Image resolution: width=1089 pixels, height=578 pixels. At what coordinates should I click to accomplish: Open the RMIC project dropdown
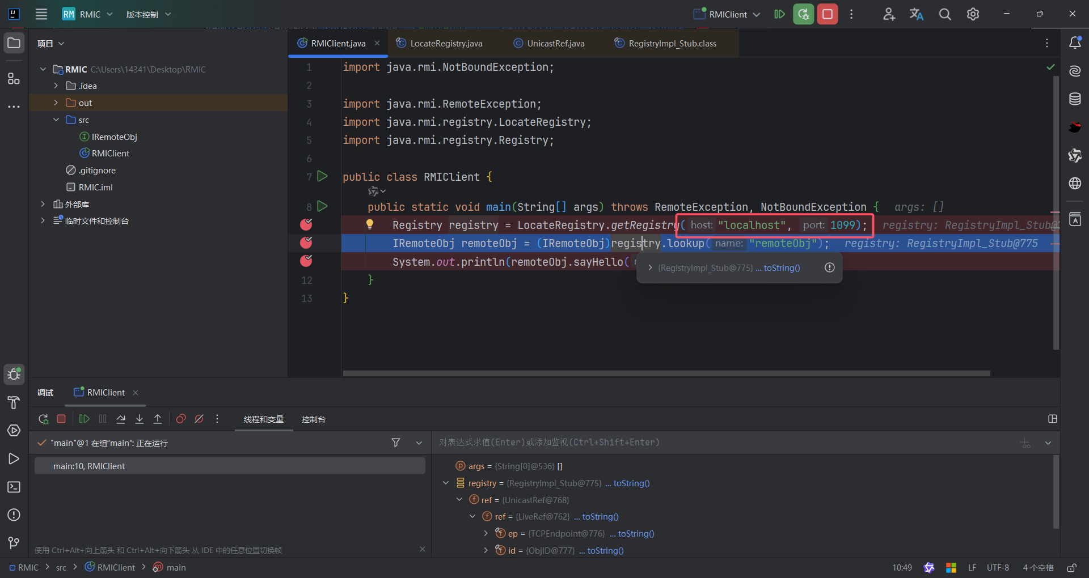click(88, 14)
